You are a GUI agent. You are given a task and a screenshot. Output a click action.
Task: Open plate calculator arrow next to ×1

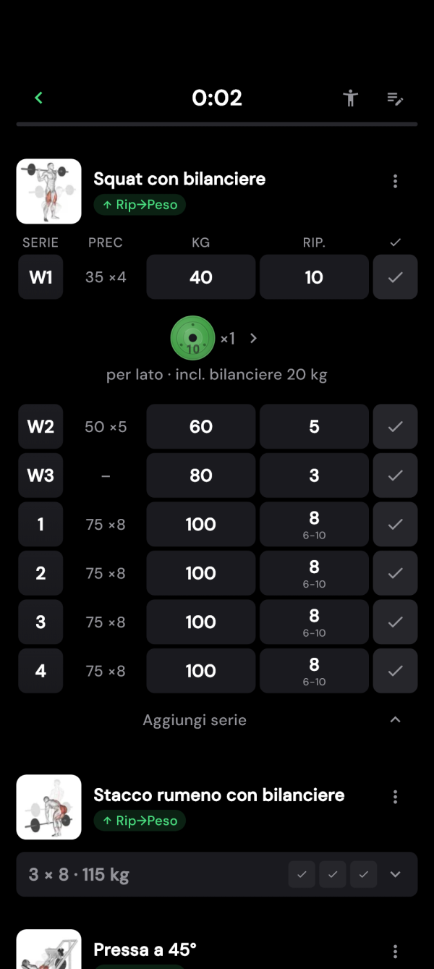(x=253, y=338)
